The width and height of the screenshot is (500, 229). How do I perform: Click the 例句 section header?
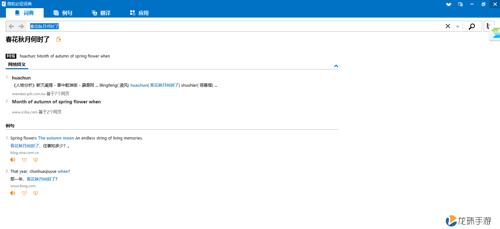point(10,126)
